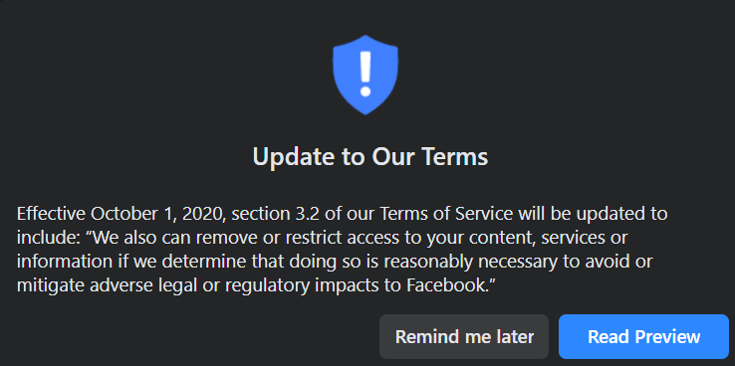Click the Update to Our Terms heading
The width and height of the screenshot is (735, 366).
(x=370, y=157)
